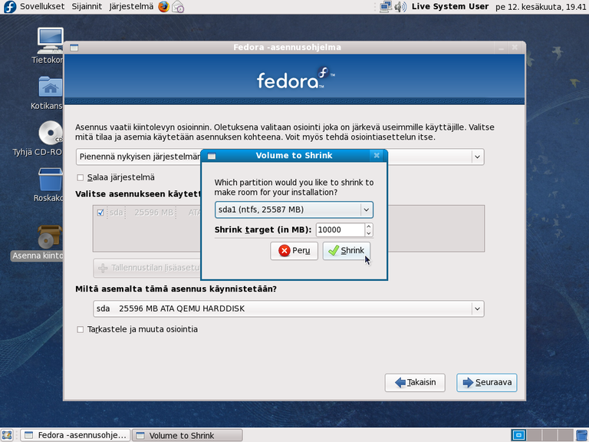Open the Järjestelmä menu
The height and width of the screenshot is (442, 589).
tap(131, 7)
